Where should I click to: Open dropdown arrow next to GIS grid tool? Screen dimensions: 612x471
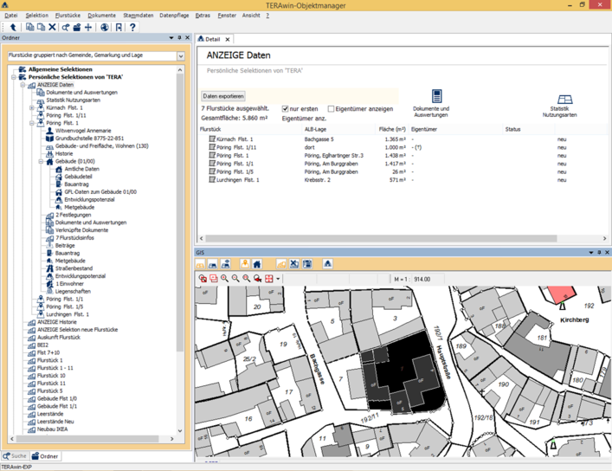click(279, 279)
